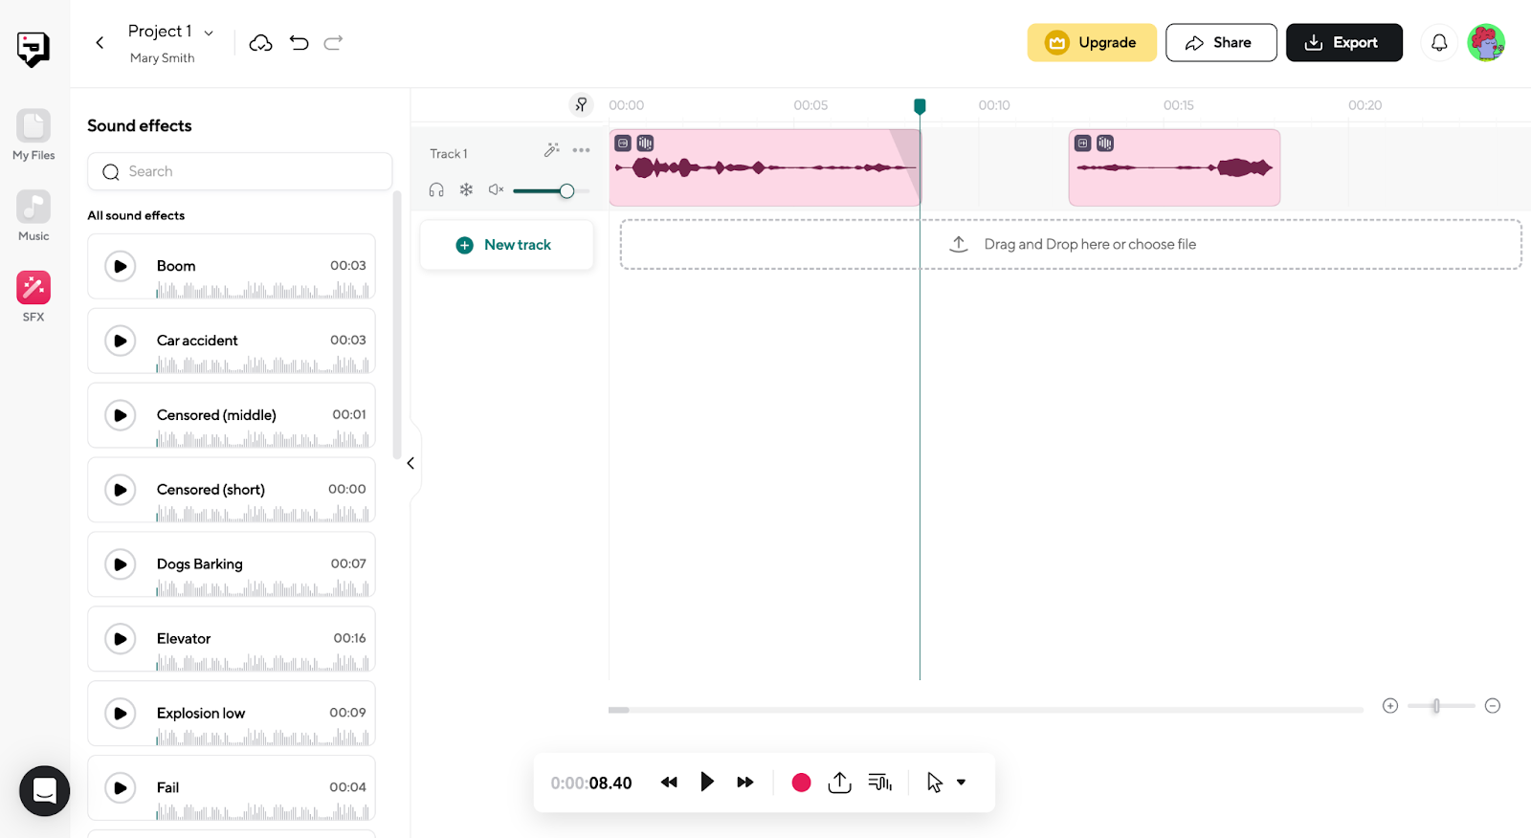Click the Share button

[x=1221, y=43]
